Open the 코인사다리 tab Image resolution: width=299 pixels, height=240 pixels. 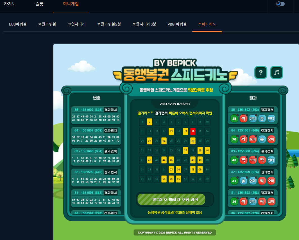click(x=76, y=24)
